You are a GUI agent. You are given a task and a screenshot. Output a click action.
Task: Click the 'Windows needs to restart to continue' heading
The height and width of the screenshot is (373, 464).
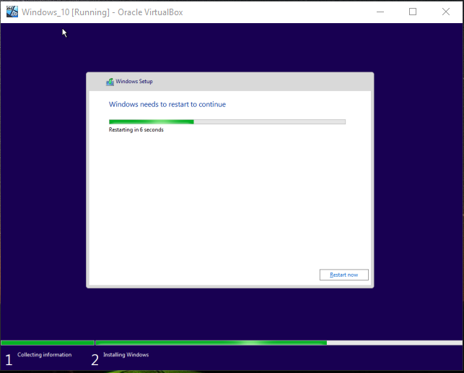point(167,105)
